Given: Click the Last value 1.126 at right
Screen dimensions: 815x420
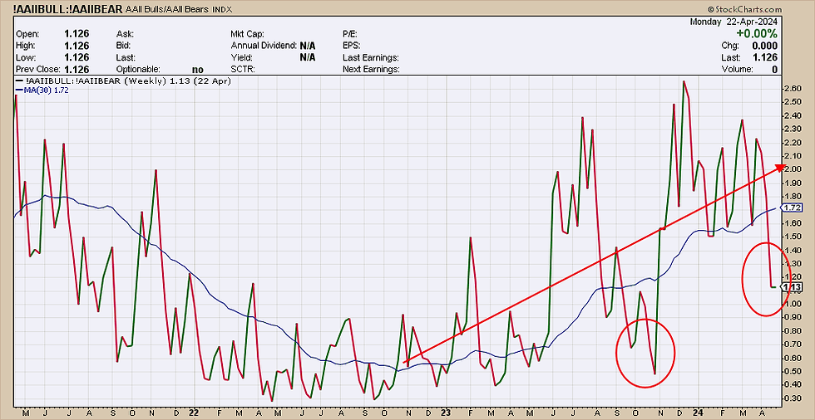Looking at the screenshot, I should [765, 57].
